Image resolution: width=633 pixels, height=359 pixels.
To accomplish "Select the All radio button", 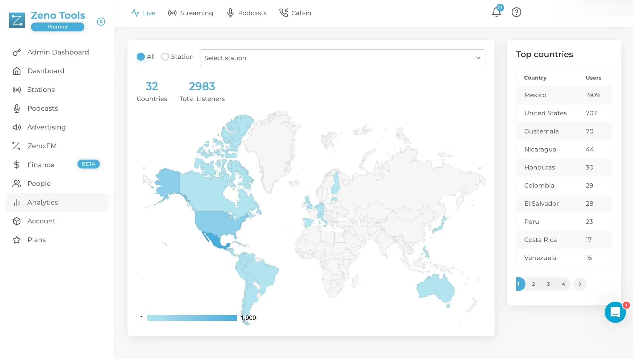I will (x=141, y=57).
